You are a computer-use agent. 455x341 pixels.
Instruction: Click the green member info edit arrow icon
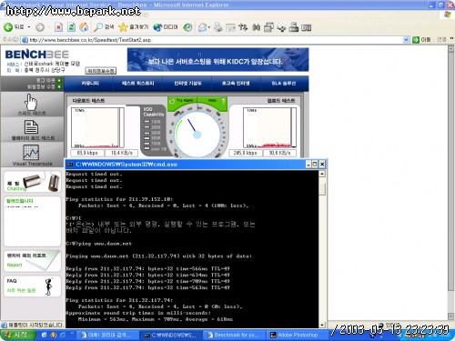pos(59,87)
